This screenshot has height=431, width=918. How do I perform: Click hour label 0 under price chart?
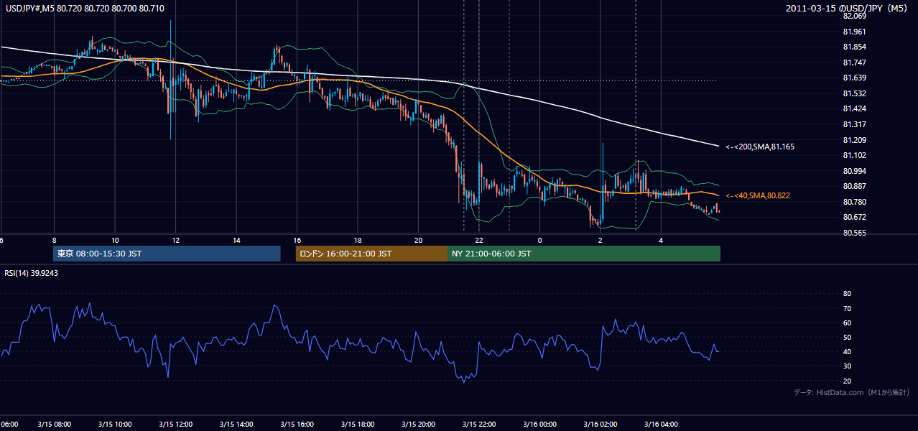click(539, 239)
